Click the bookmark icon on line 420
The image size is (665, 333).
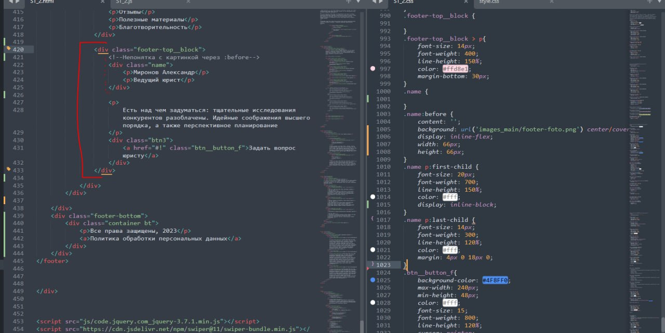pyautogui.click(x=8, y=48)
